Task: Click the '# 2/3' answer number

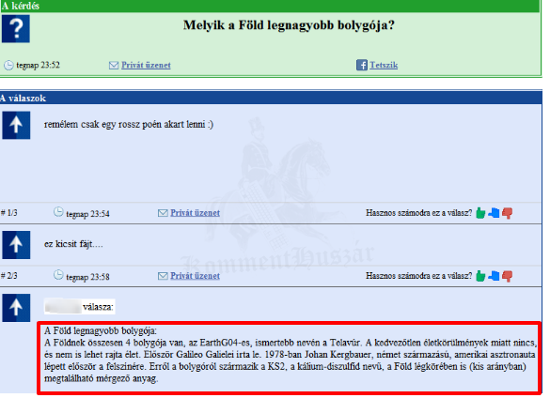Action: 9,276
